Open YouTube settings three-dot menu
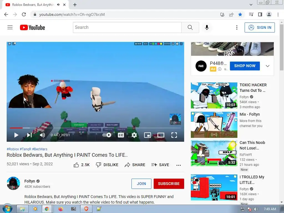 tap(237, 27)
